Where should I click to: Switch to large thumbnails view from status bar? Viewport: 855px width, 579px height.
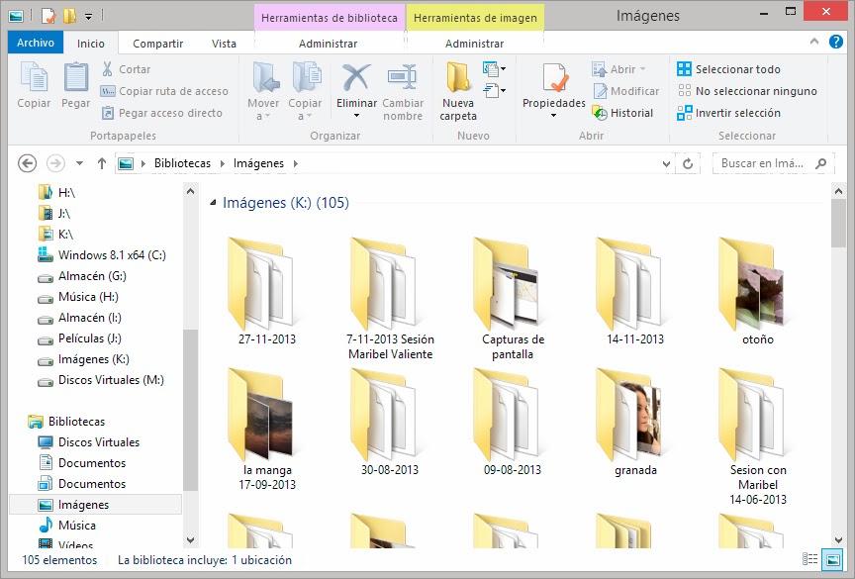[x=831, y=559]
